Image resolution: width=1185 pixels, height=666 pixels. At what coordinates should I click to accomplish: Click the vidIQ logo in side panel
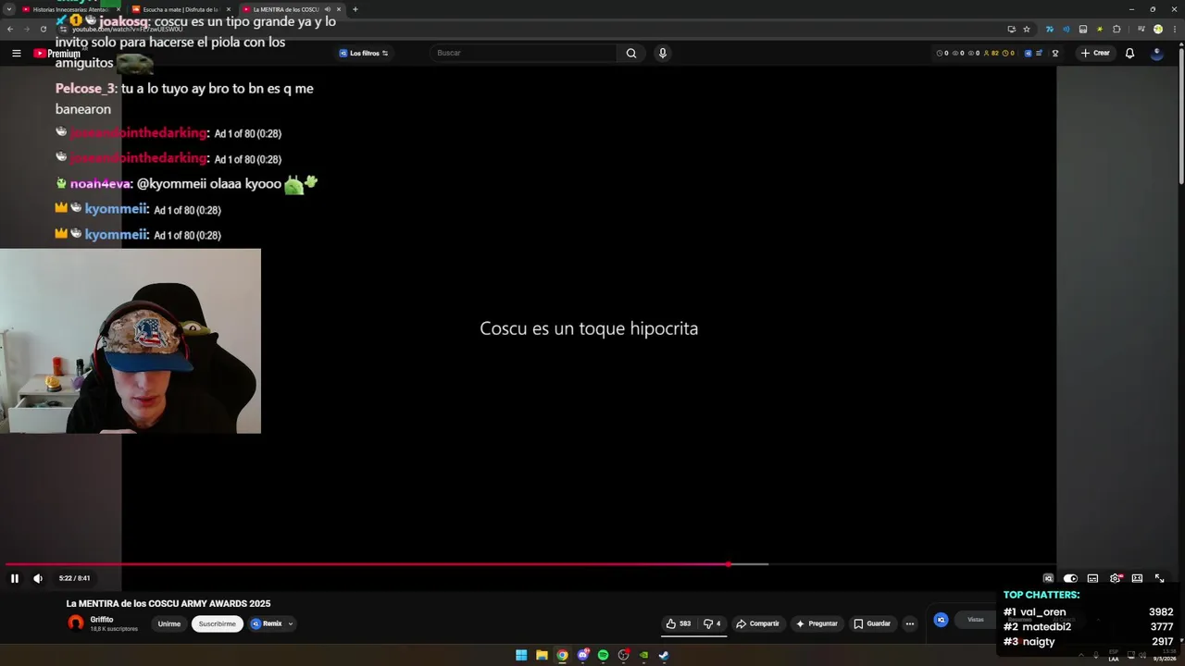click(x=941, y=620)
